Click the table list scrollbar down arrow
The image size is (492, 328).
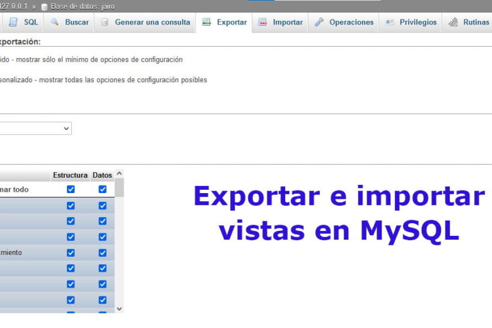[119, 308]
